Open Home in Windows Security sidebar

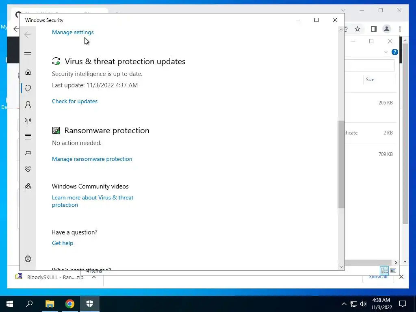28,72
